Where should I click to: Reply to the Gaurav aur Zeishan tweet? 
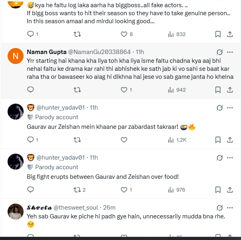click(30, 140)
